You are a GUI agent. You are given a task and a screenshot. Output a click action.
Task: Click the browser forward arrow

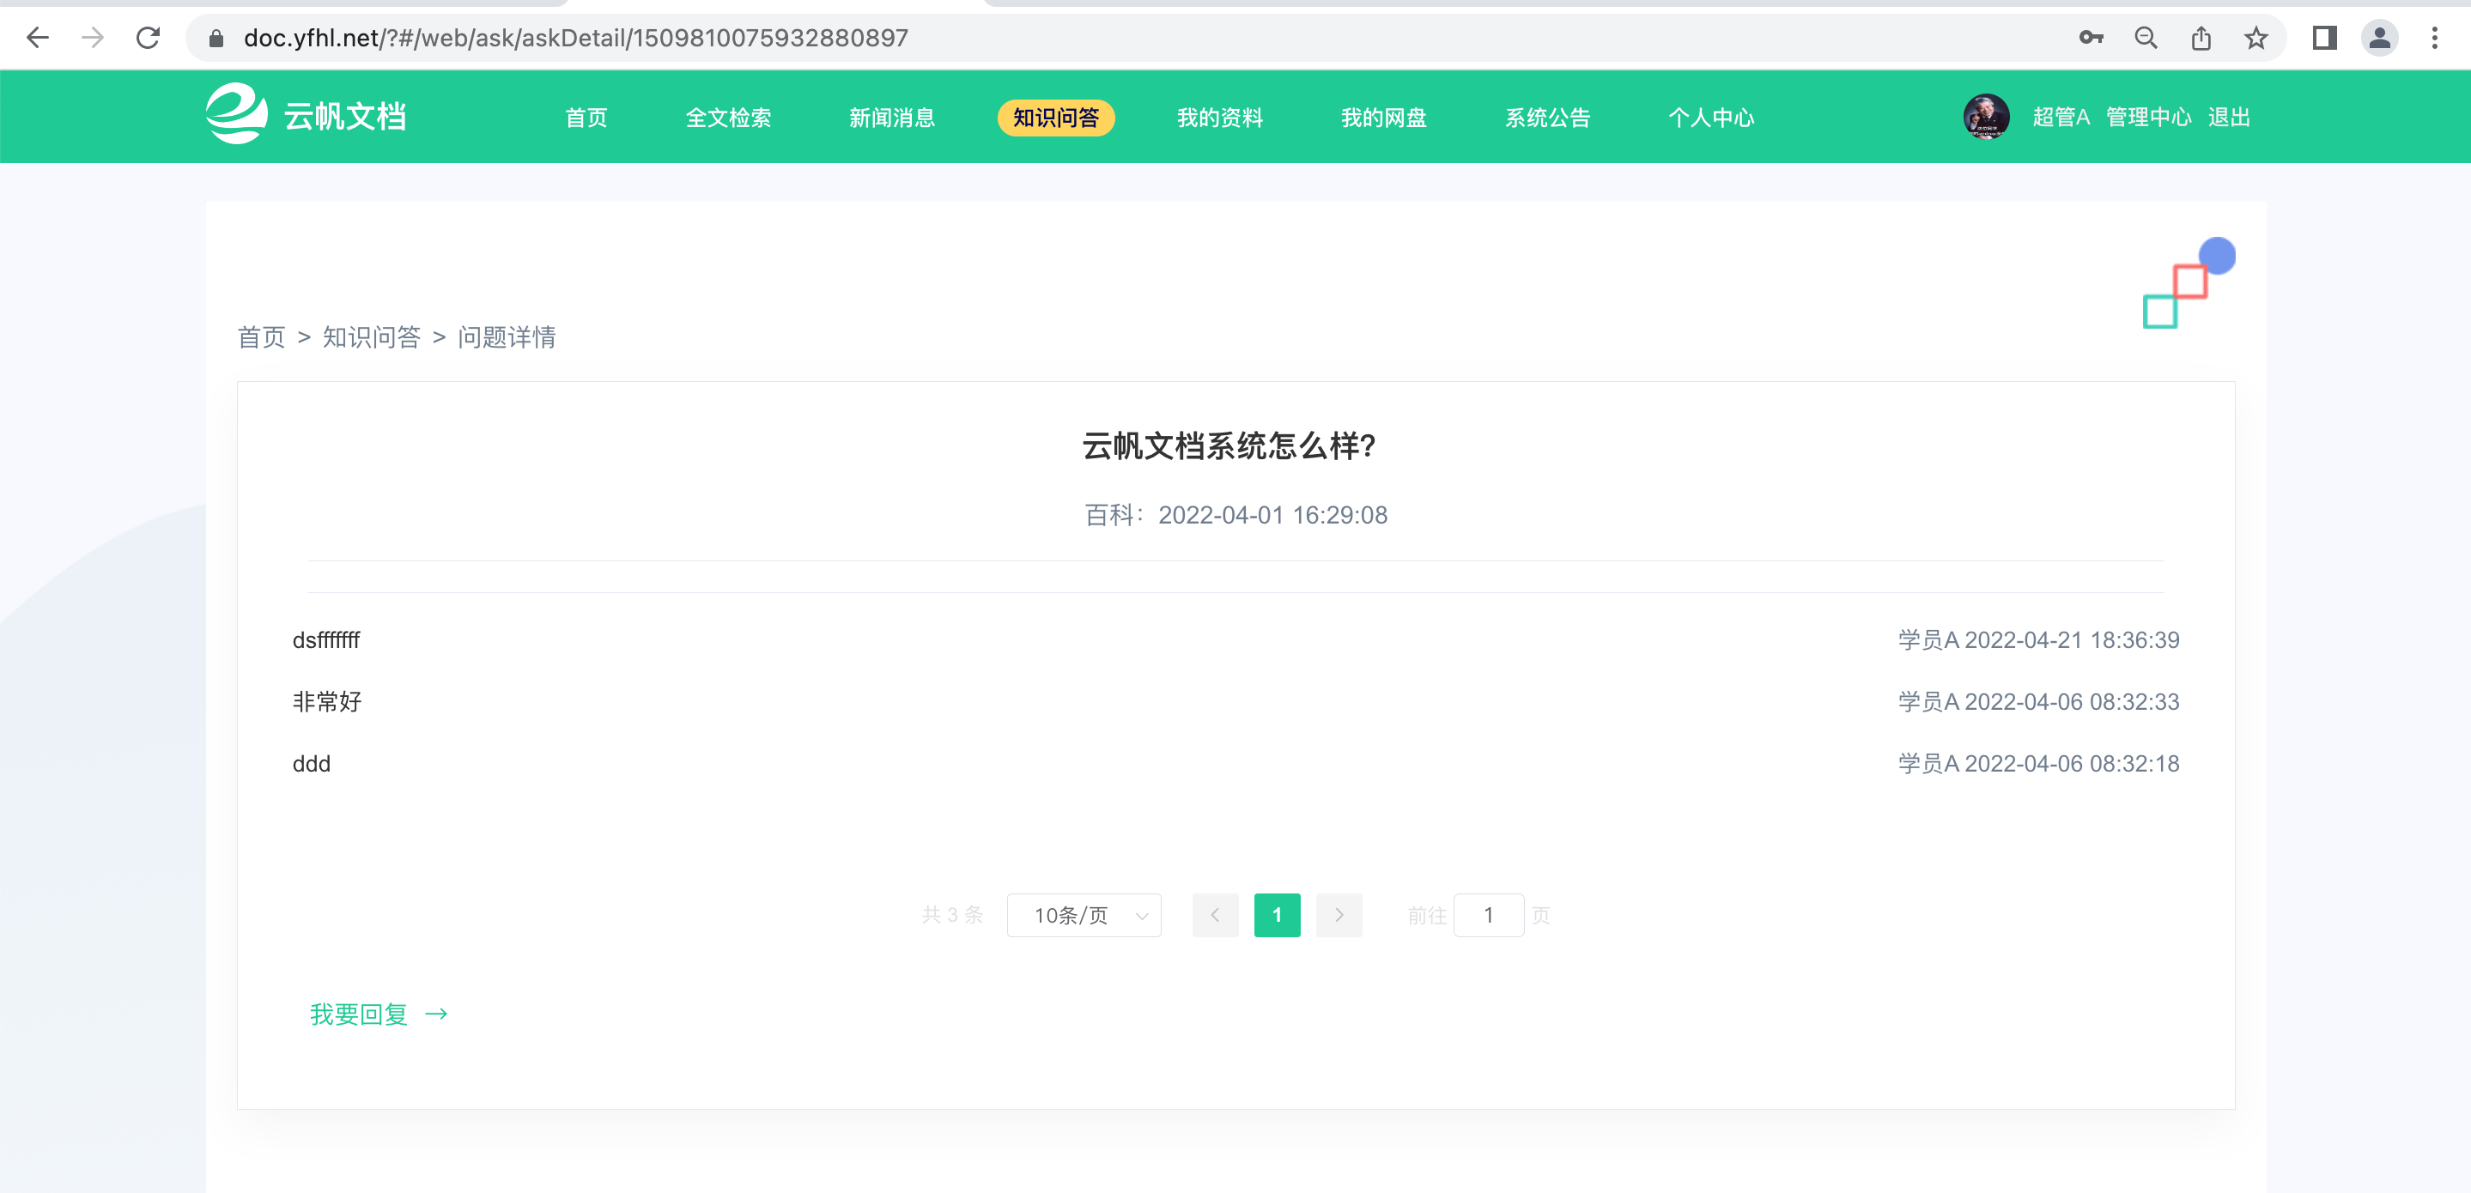(93, 38)
